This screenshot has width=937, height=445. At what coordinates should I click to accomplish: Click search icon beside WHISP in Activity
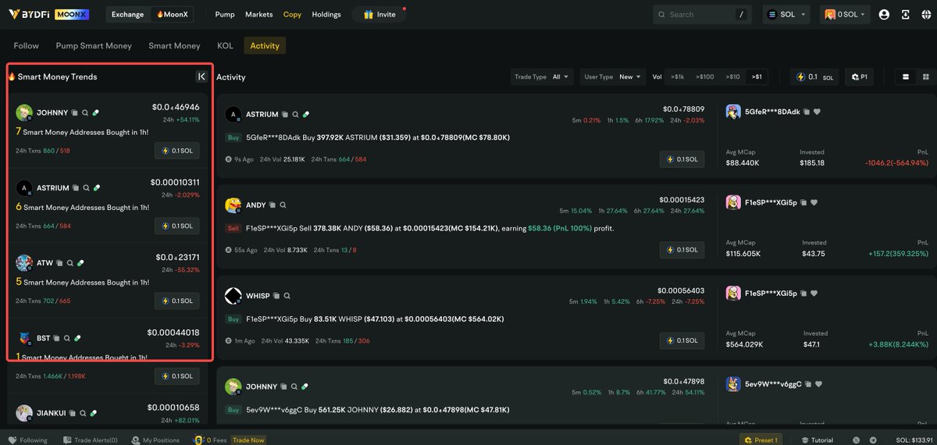pyautogui.click(x=287, y=296)
